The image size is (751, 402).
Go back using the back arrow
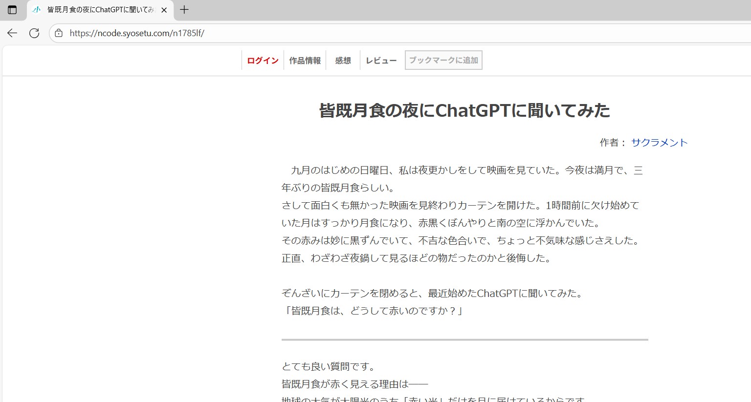click(12, 33)
